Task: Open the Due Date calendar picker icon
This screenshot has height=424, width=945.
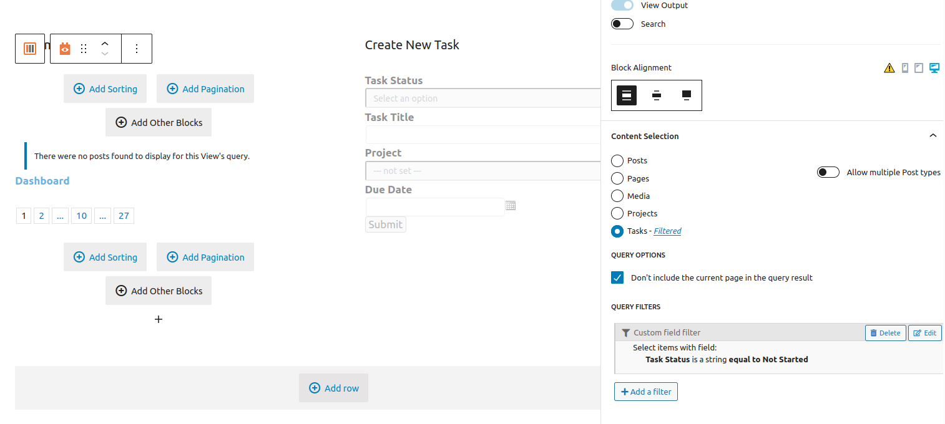Action: [511, 206]
